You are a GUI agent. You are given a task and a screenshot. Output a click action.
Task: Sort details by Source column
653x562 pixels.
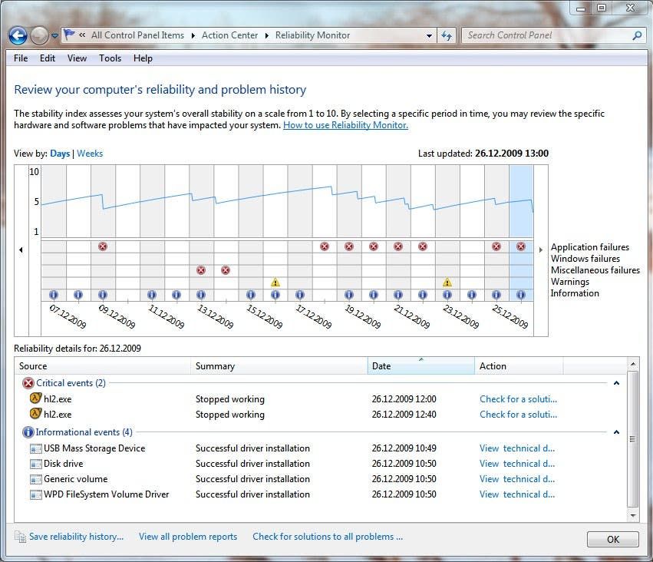pyautogui.click(x=103, y=365)
